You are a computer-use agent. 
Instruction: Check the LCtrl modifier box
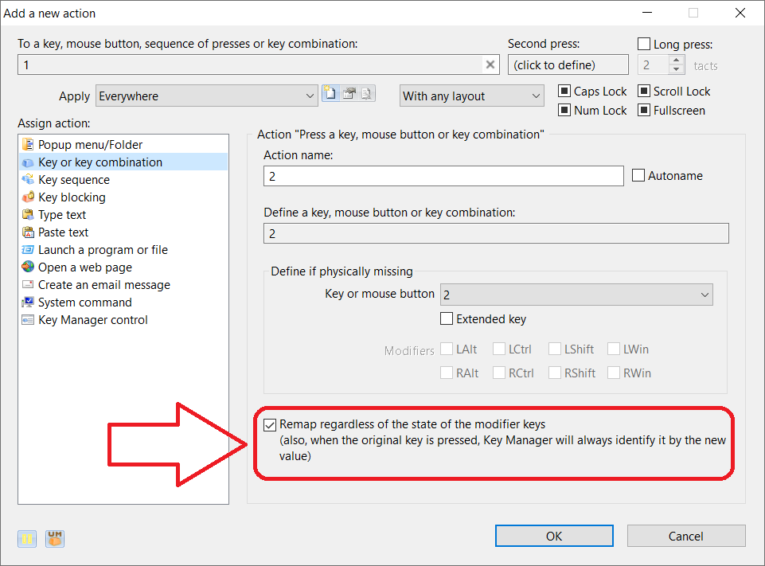(x=498, y=349)
